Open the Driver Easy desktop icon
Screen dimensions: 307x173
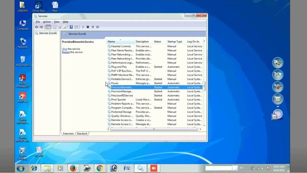[x=38, y=7]
